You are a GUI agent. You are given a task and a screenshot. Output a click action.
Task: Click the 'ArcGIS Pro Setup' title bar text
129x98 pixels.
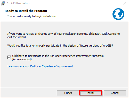point(18,3)
